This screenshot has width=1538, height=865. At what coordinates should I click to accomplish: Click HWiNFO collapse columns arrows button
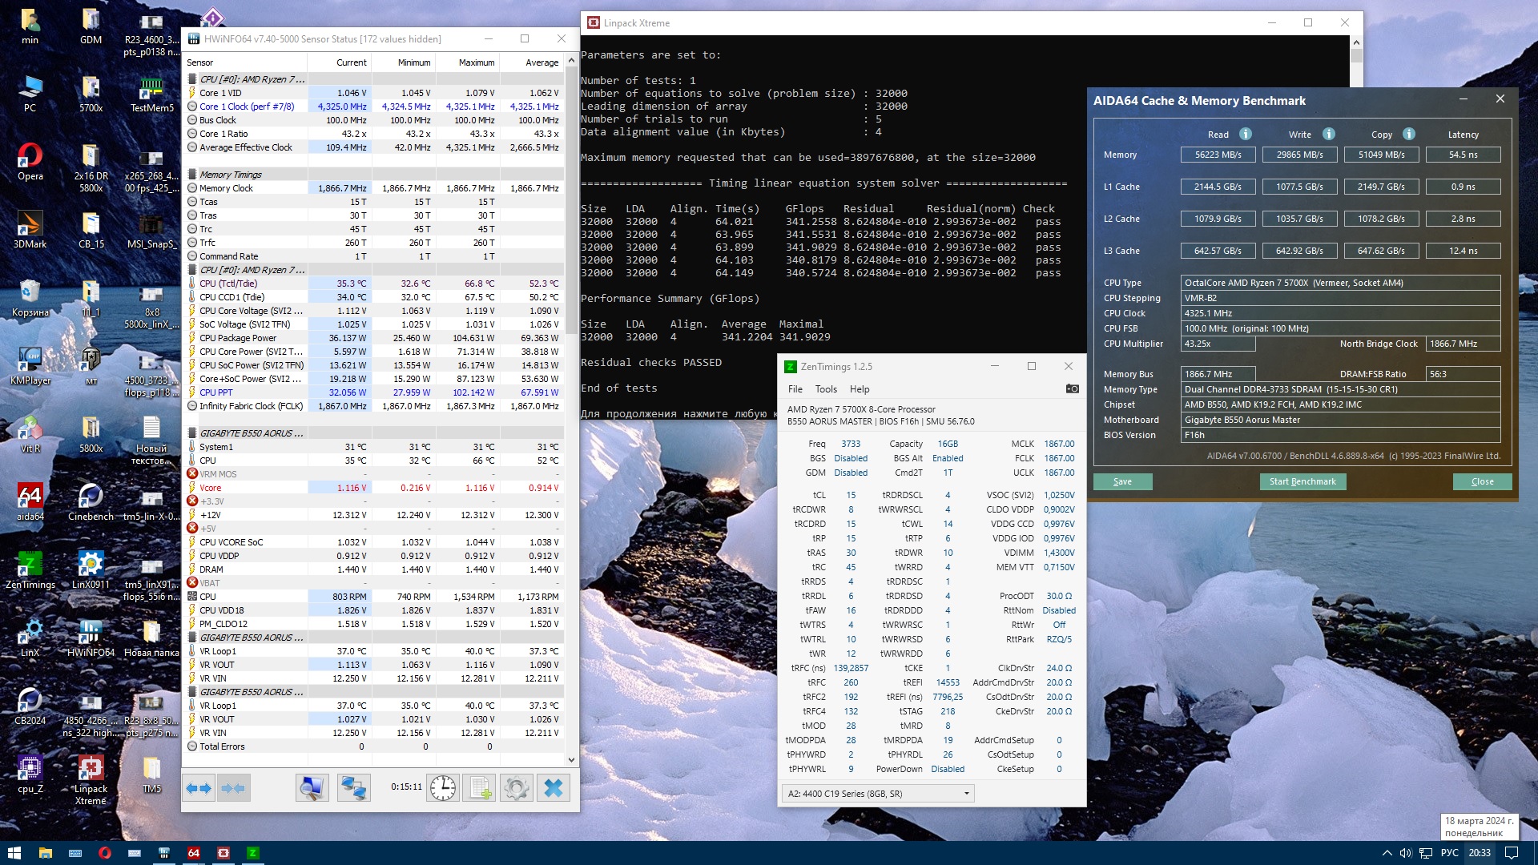[x=233, y=788]
